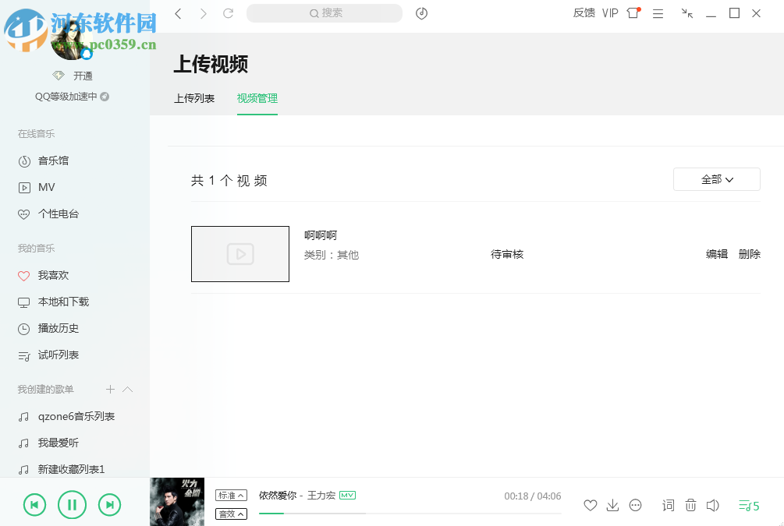Favorite 依然爱你 with the heart icon
The height and width of the screenshot is (526, 784).
(x=590, y=505)
